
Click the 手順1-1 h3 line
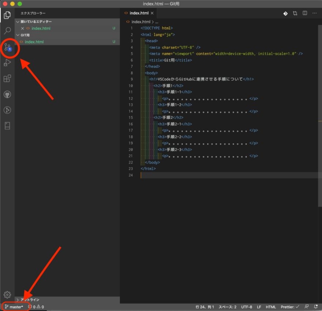(x=175, y=92)
